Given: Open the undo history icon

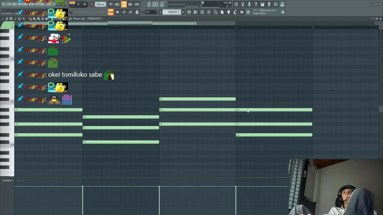Looking at the screenshot, I should tap(236, 4).
